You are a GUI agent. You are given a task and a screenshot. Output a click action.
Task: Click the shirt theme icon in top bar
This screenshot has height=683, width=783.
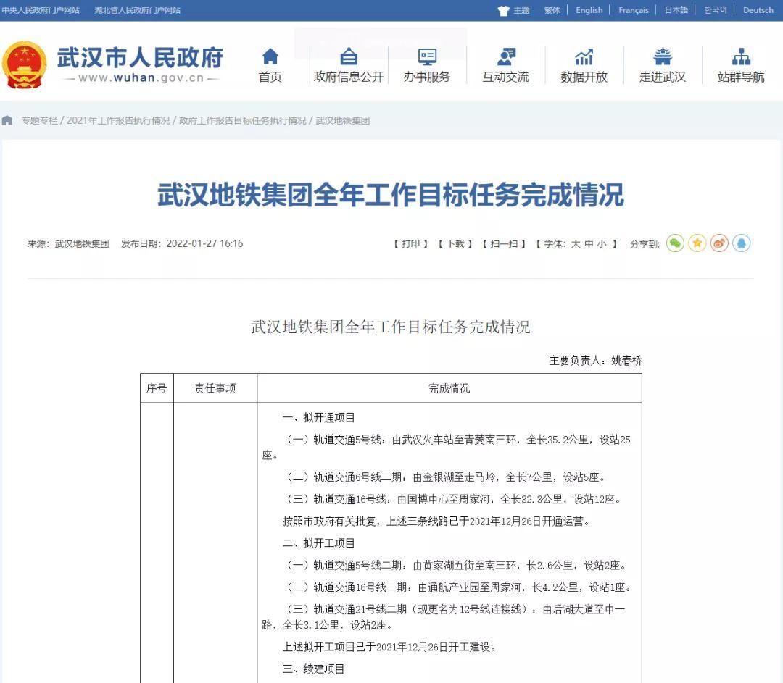pos(503,10)
